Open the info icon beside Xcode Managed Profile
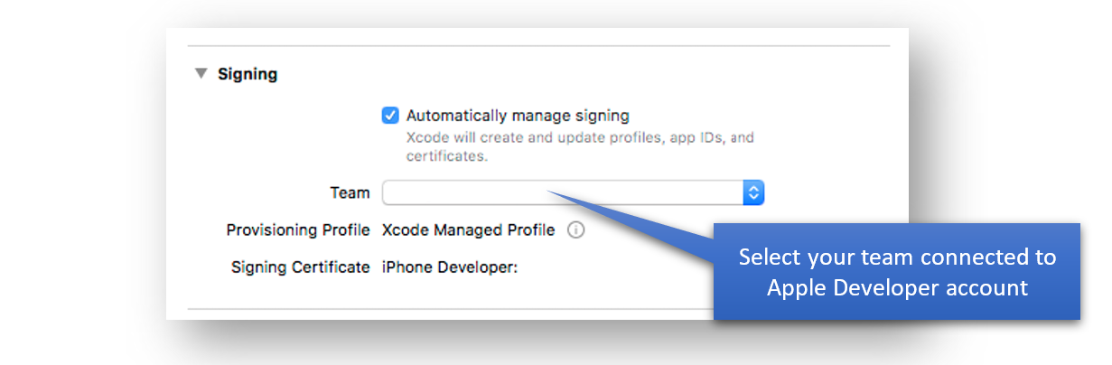The image size is (1112, 365). [x=575, y=230]
